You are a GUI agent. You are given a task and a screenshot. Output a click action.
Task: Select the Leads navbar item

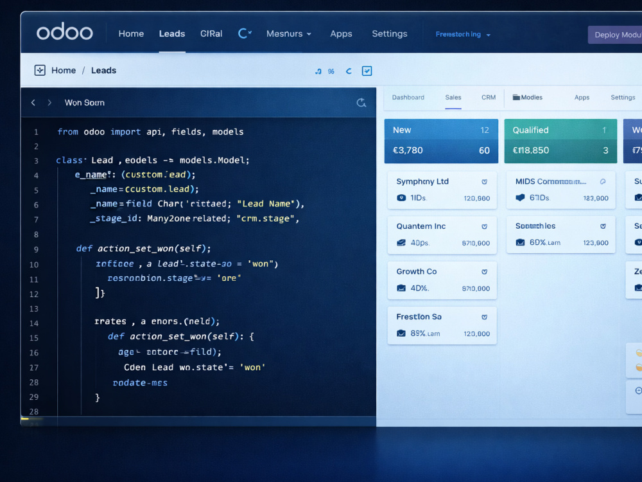click(x=172, y=33)
